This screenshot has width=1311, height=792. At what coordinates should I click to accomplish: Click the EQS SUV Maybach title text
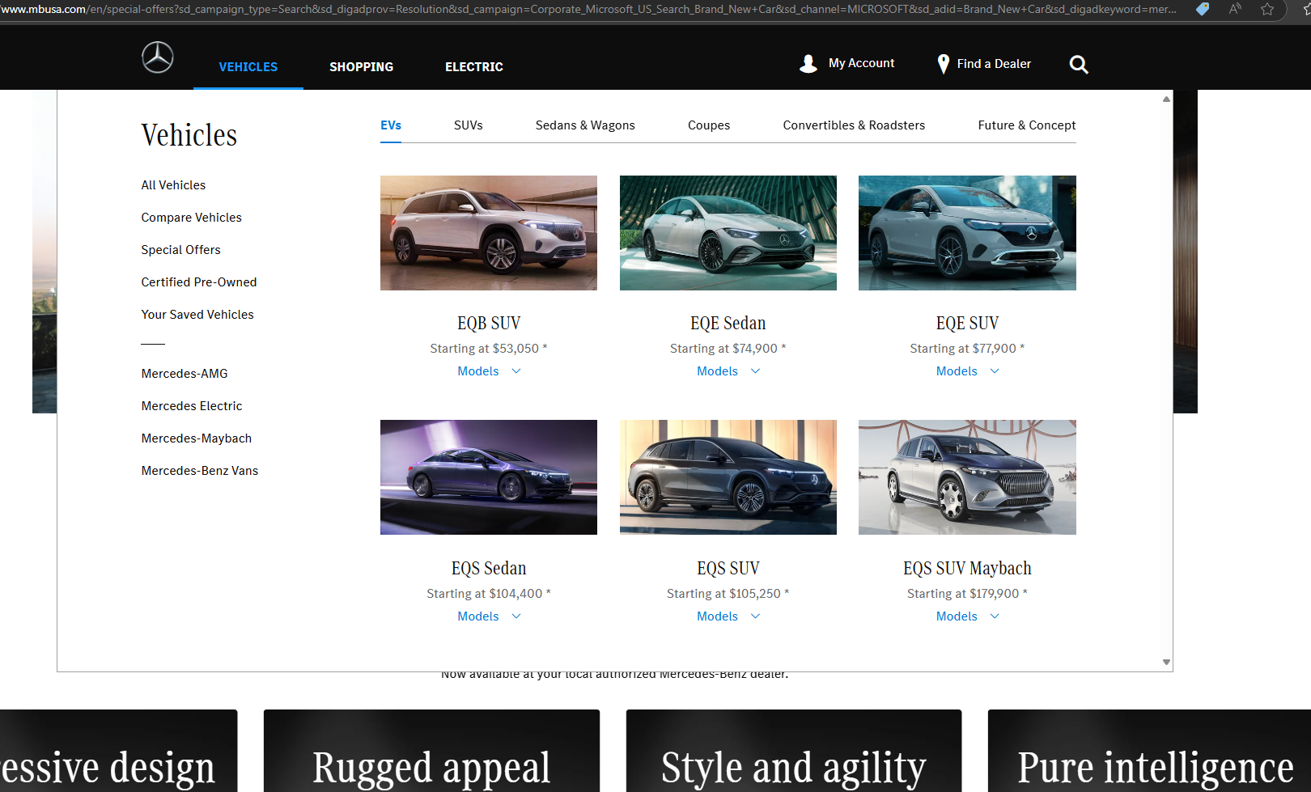(x=967, y=569)
